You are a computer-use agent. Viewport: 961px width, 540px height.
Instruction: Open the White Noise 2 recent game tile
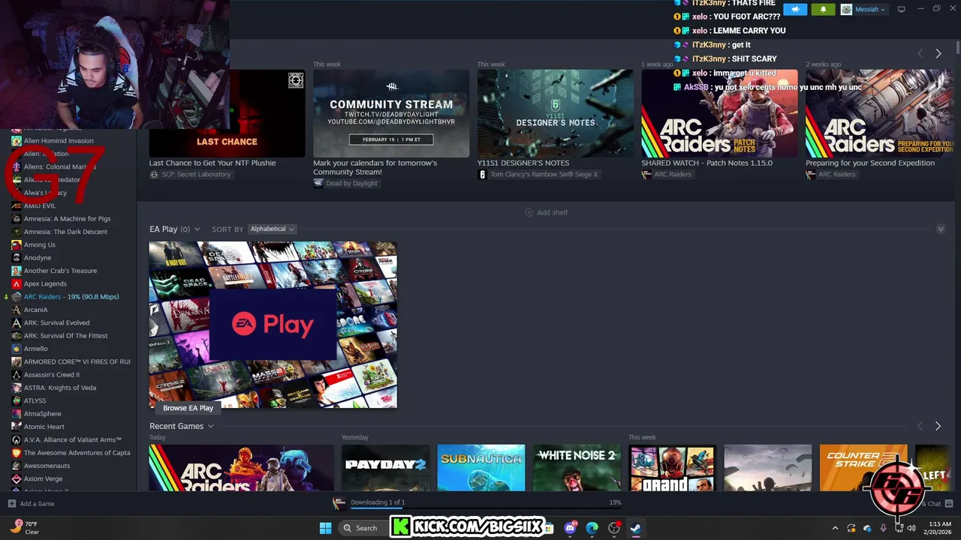tap(577, 468)
